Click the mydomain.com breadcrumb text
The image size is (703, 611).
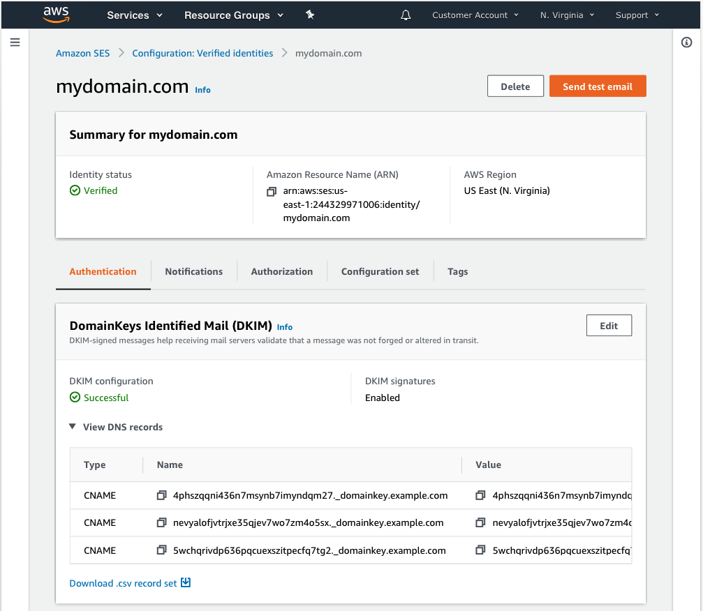tap(328, 53)
